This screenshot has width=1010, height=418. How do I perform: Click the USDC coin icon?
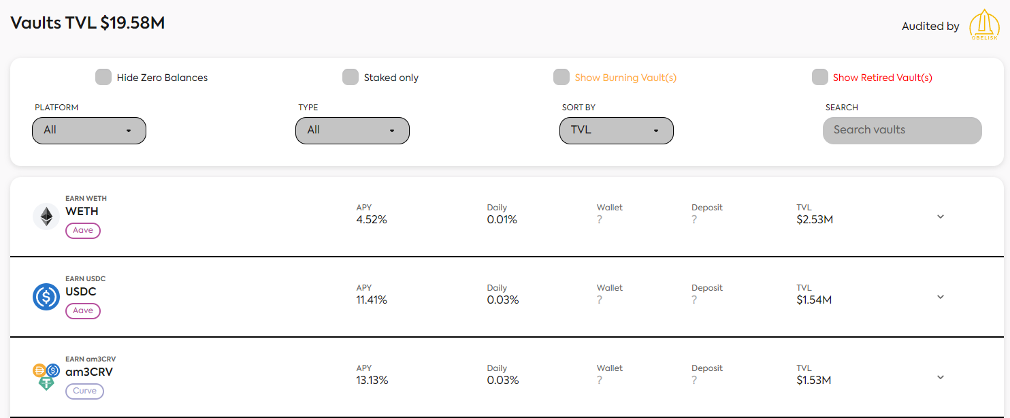point(46,297)
